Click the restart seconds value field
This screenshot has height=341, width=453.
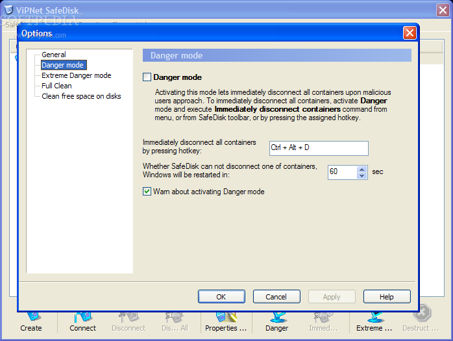(342, 172)
